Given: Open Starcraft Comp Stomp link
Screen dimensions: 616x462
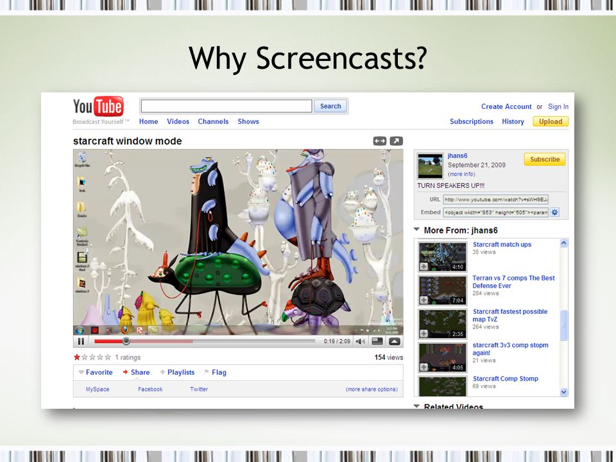Looking at the screenshot, I should click(505, 379).
